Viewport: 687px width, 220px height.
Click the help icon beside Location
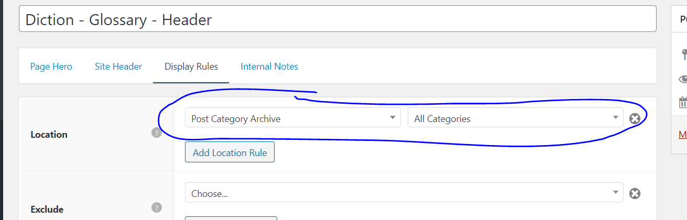156,133
